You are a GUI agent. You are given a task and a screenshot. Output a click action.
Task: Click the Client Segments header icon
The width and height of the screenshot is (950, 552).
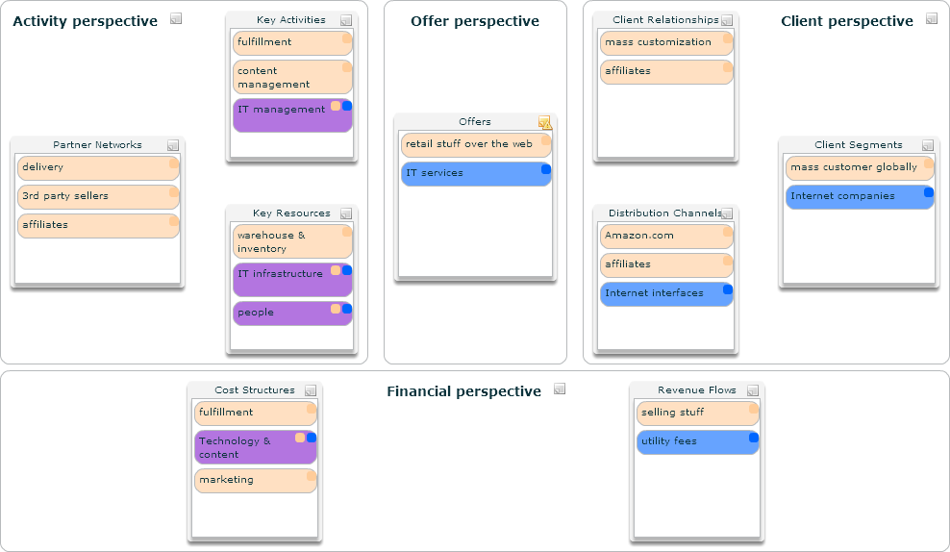(928, 145)
